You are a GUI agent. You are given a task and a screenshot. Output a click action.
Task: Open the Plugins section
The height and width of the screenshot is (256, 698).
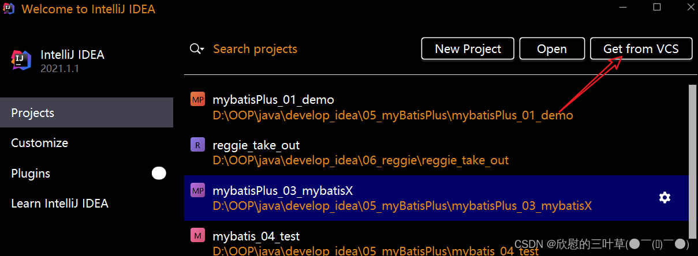tap(87, 174)
